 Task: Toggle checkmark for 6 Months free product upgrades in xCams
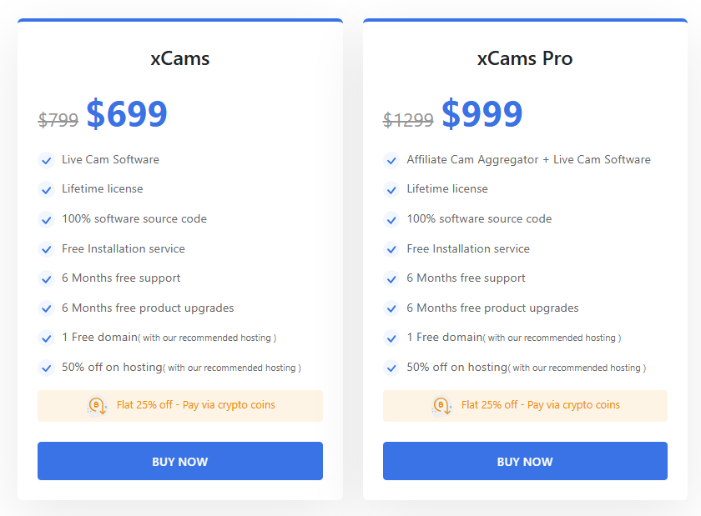(x=47, y=308)
